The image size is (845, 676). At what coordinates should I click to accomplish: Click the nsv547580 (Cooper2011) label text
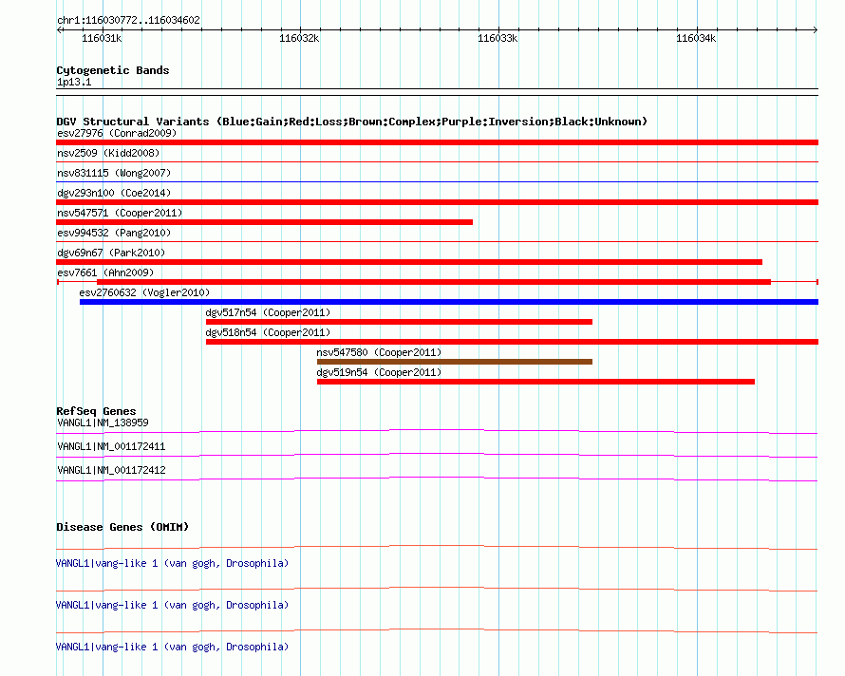point(379,352)
